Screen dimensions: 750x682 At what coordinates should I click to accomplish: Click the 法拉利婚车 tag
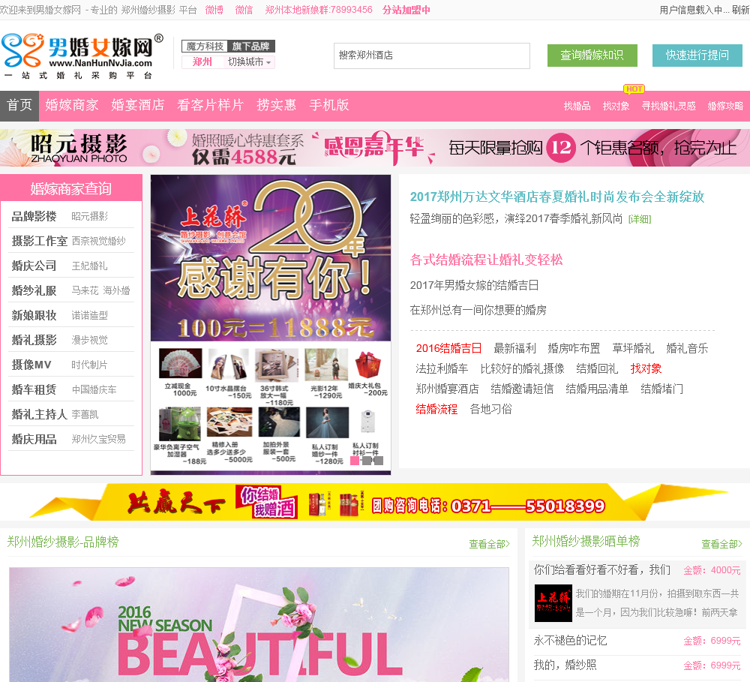click(x=442, y=368)
